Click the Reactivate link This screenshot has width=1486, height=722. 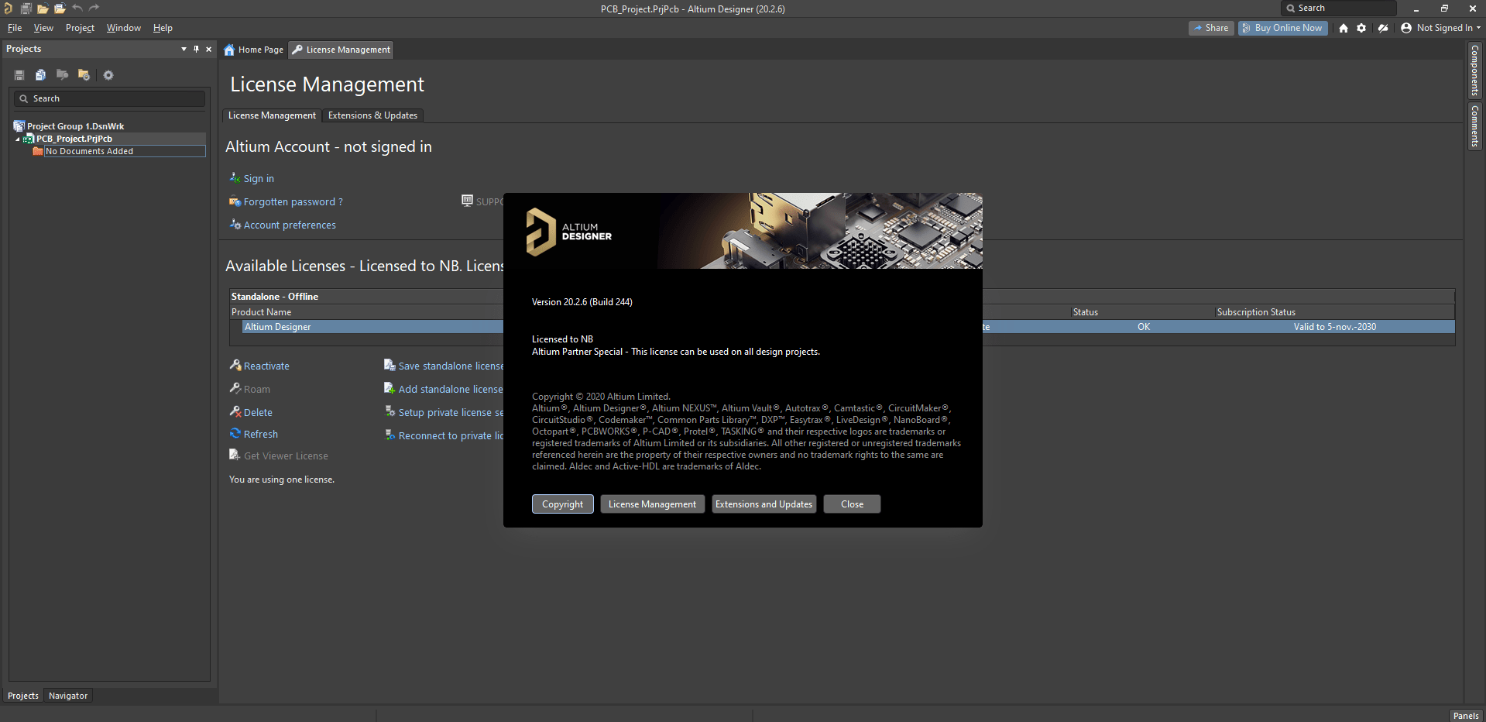pyautogui.click(x=266, y=366)
